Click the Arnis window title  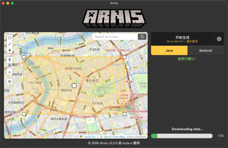click(x=114, y=3)
